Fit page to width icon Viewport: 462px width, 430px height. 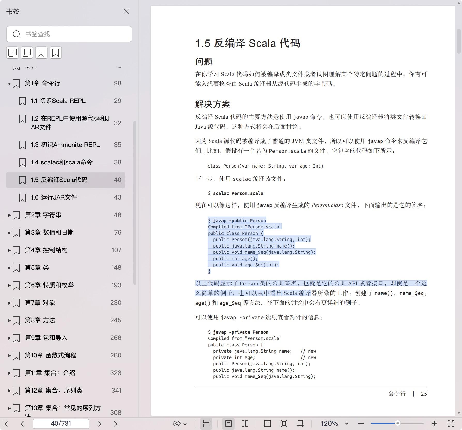click(x=300, y=424)
